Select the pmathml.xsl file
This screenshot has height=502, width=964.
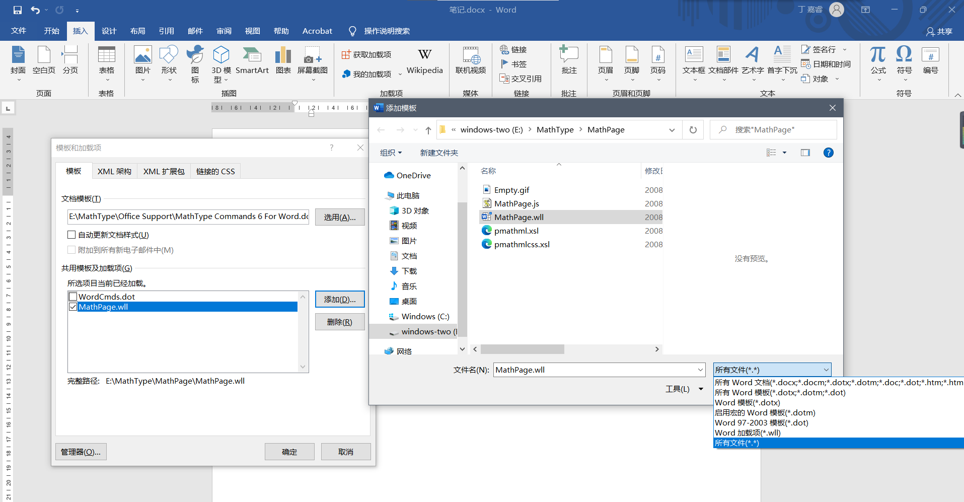516,231
